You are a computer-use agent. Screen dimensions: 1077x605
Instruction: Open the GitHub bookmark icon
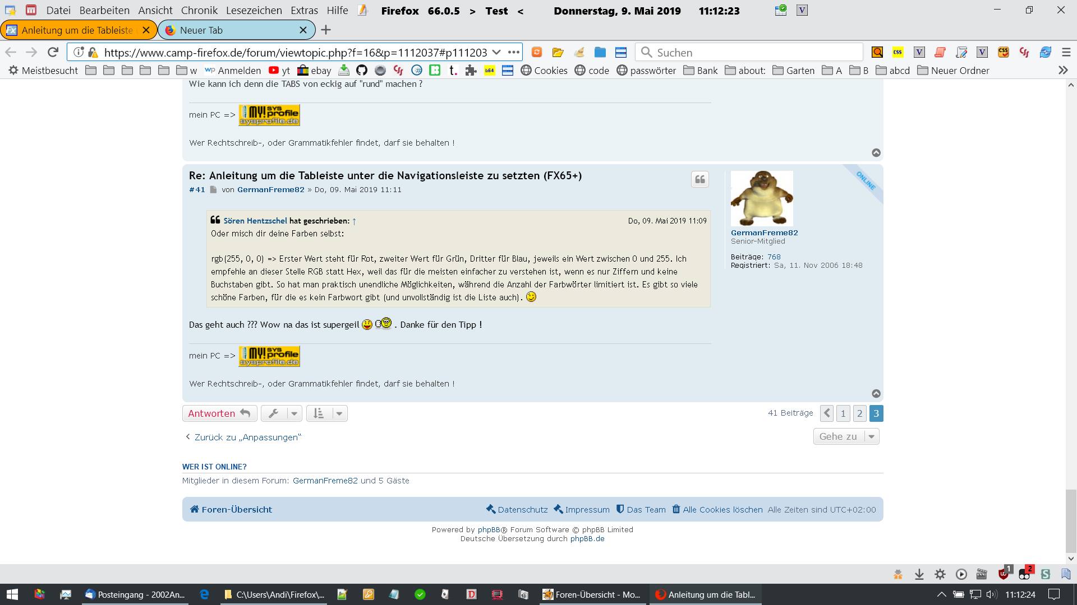pyautogui.click(x=362, y=70)
